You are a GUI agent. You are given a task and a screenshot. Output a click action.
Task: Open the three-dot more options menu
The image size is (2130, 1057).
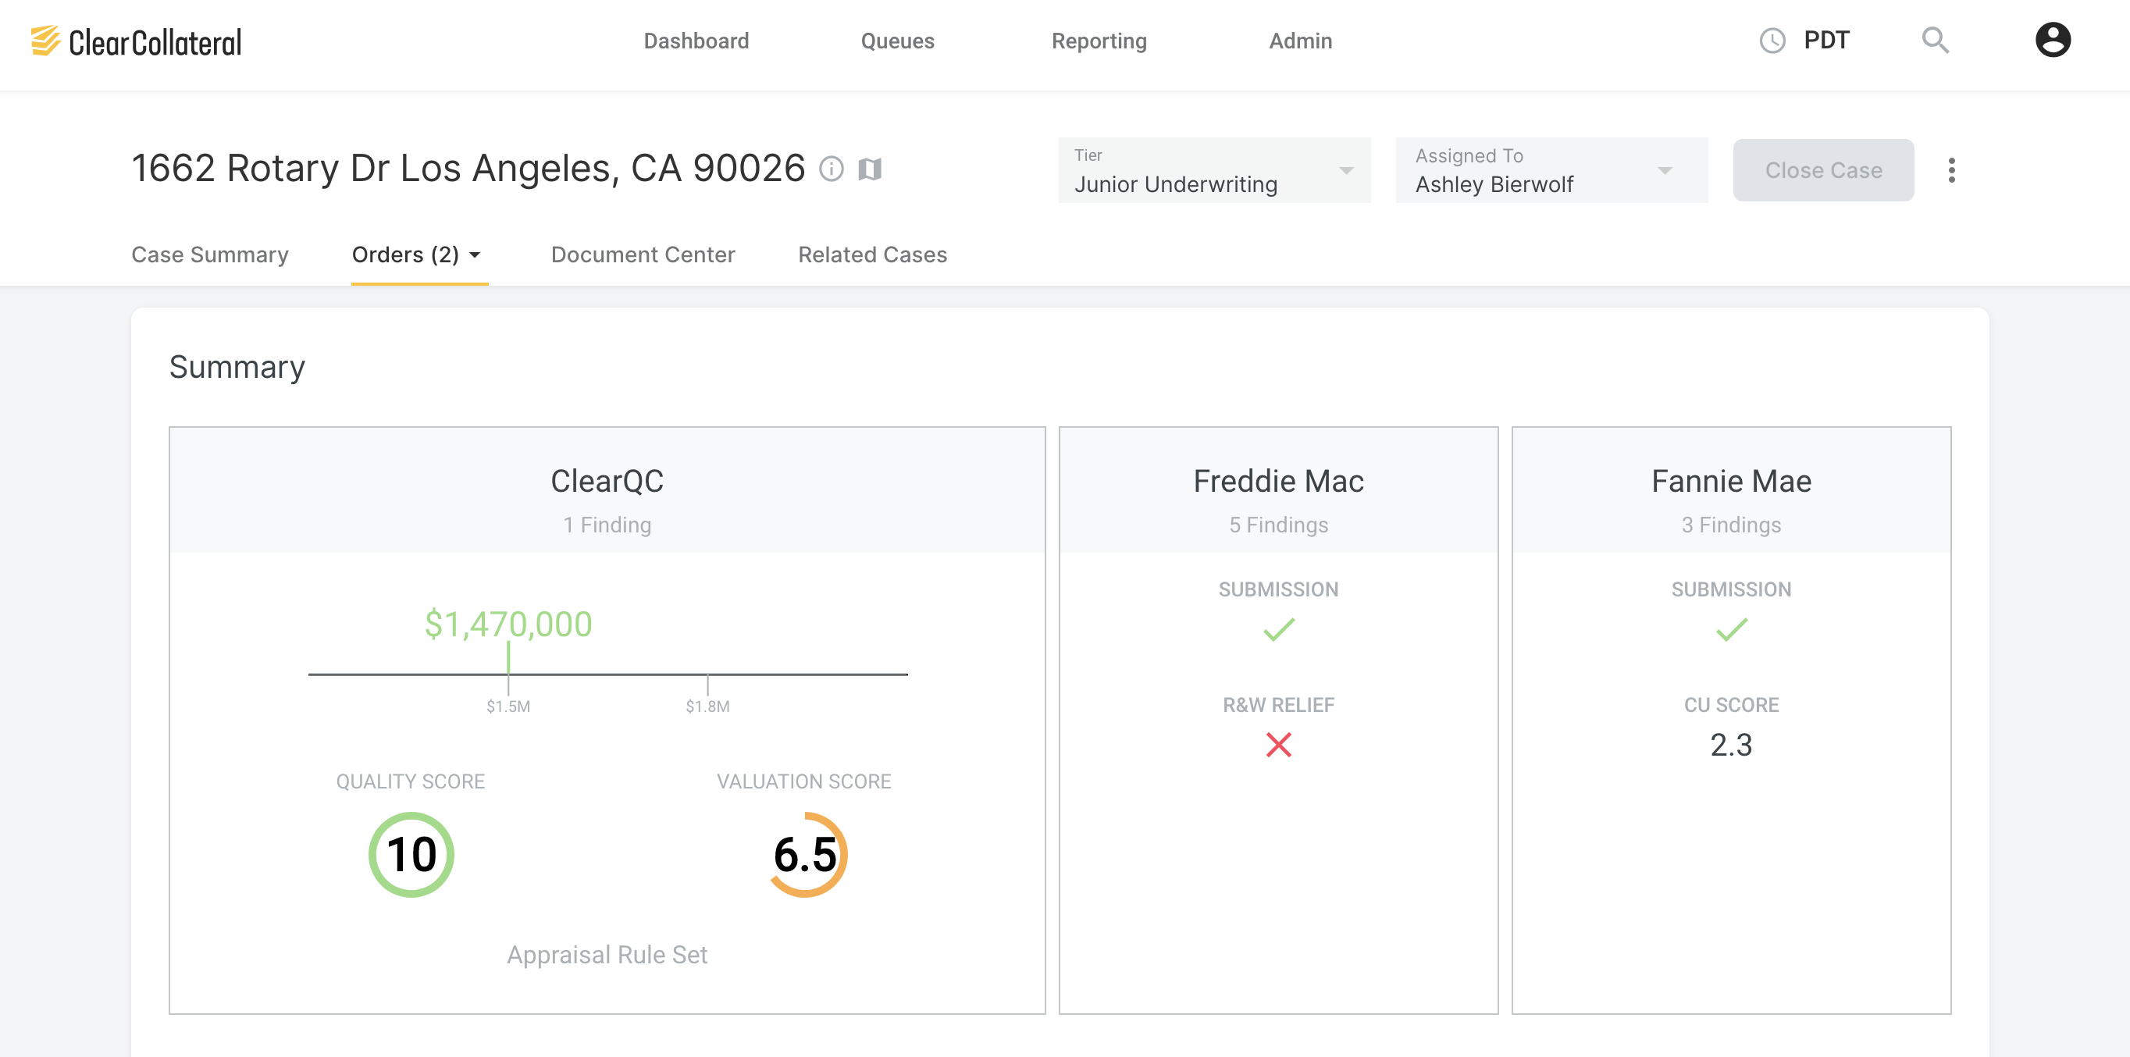pos(1951,170)
